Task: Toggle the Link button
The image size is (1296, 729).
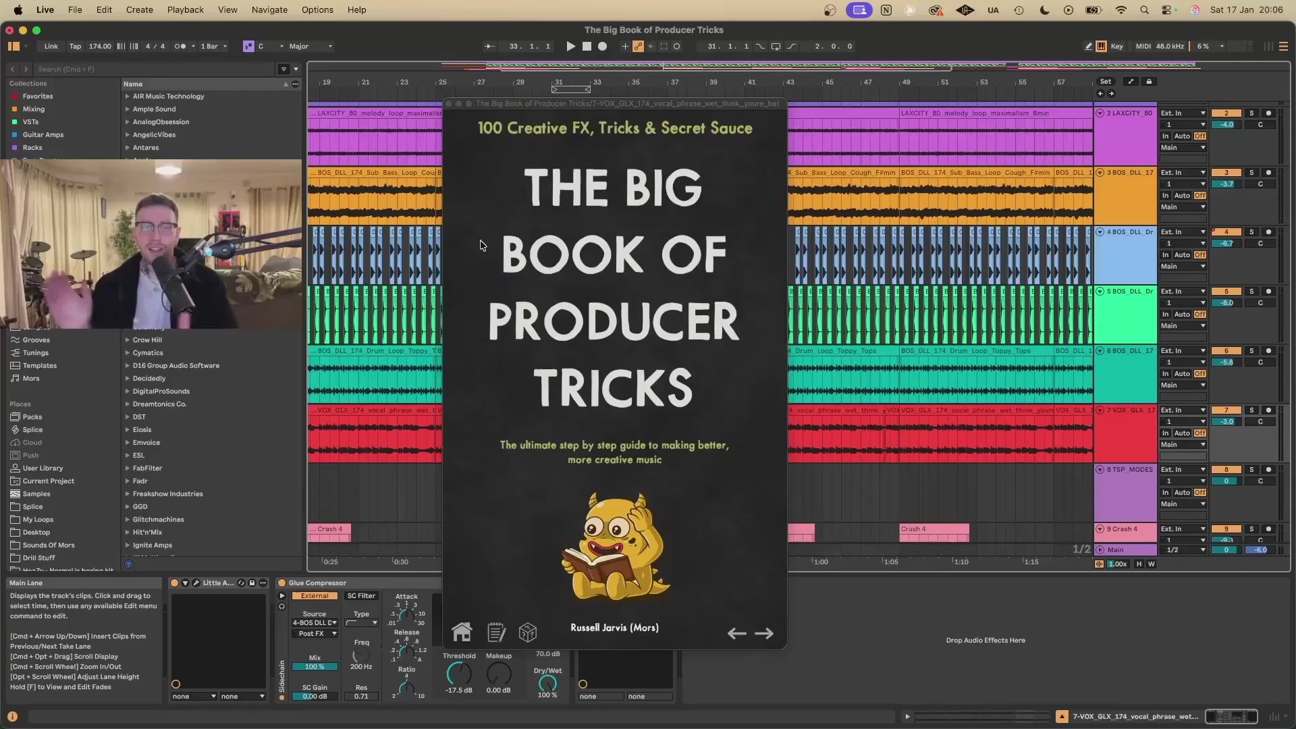Action: tap(51, 47)
